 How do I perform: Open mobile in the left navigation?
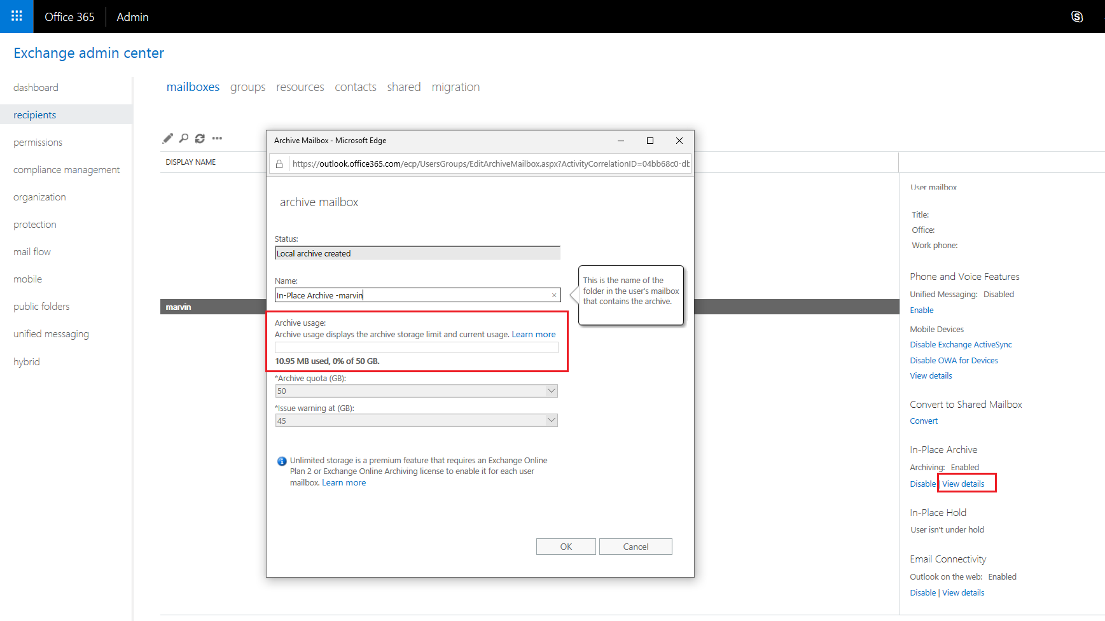click(x=28, y=279)
